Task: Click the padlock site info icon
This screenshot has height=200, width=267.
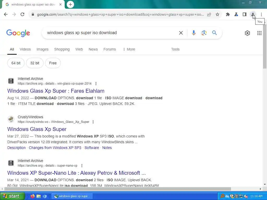Action: click(33, 15)
